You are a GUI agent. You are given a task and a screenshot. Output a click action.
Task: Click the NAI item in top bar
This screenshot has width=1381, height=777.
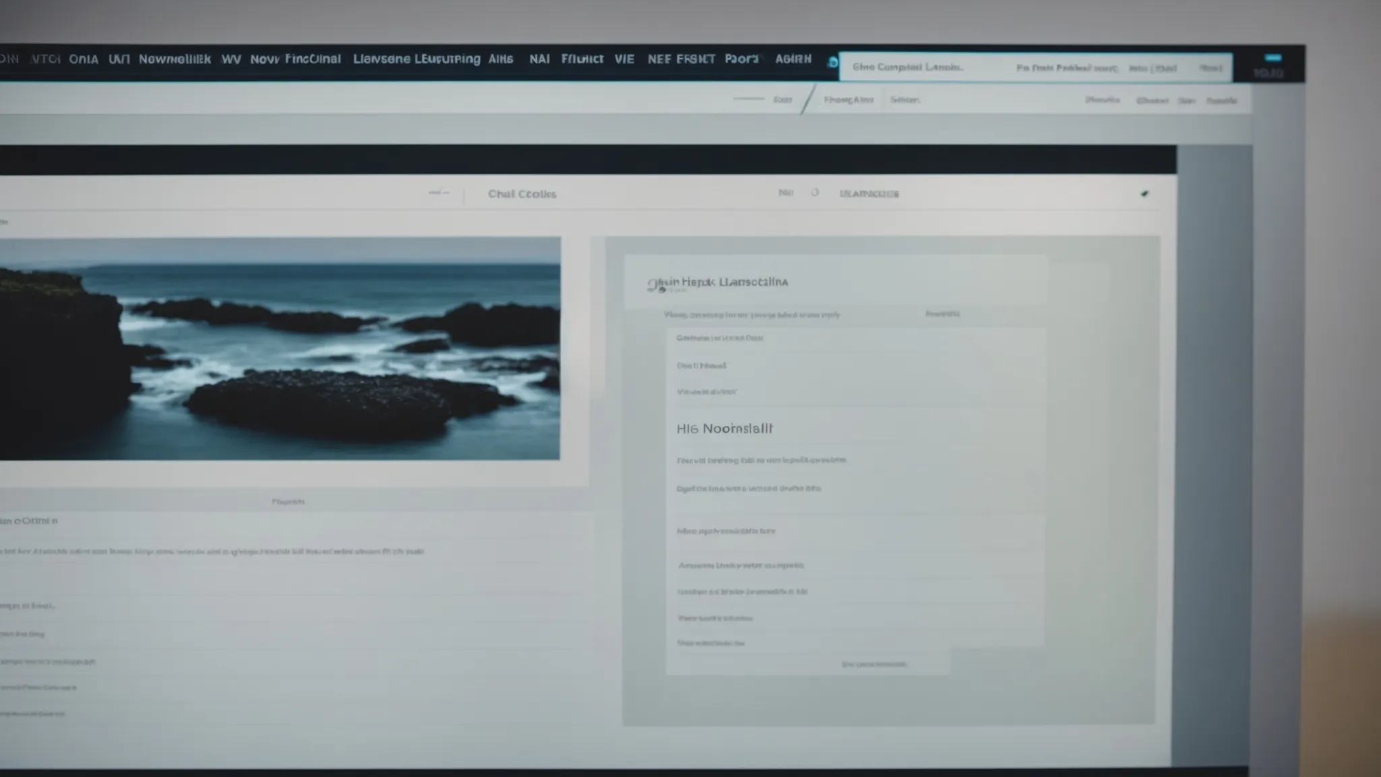click(x=539, y=59)
